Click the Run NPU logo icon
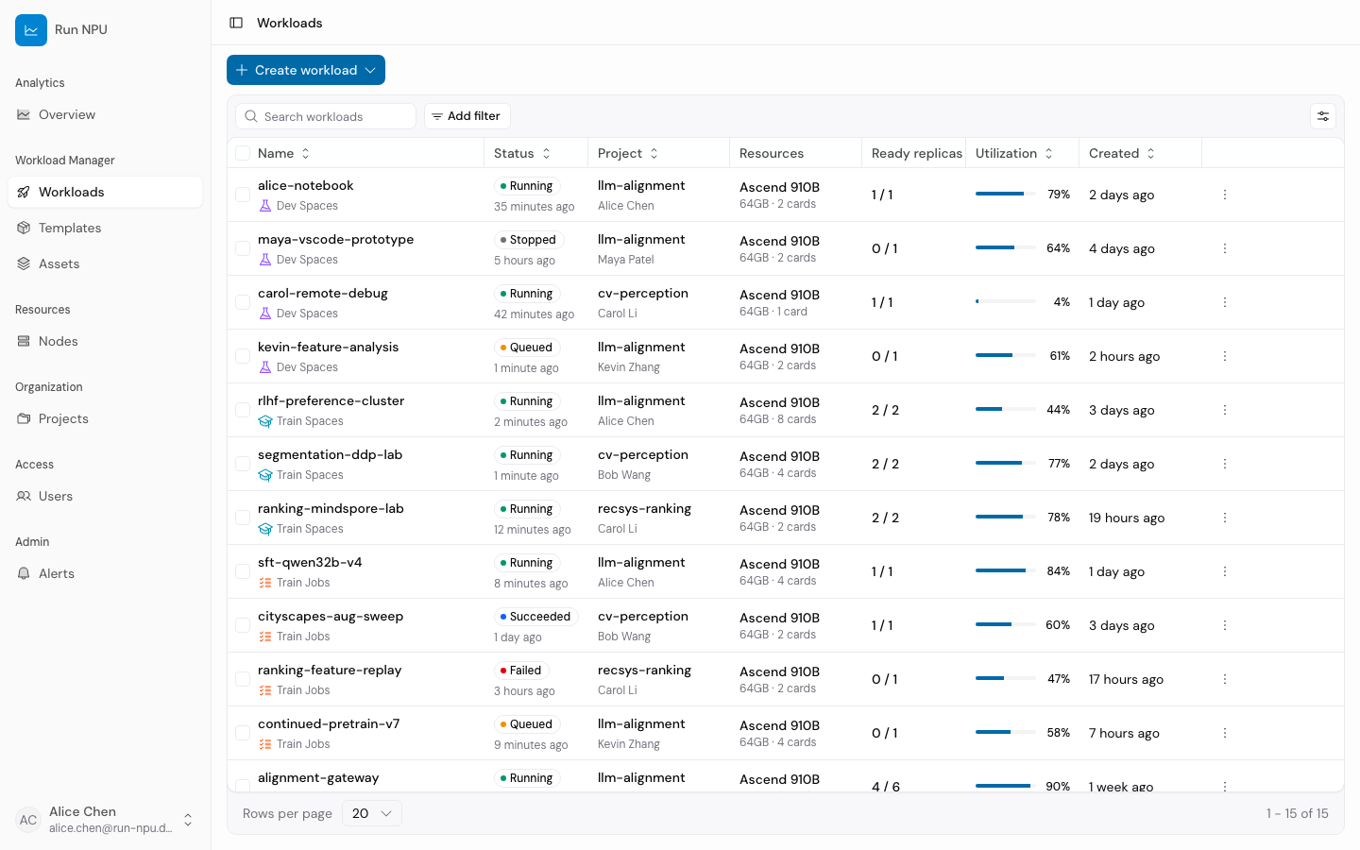The width and height of the screenshot is (1360, 850). tap(31, 30)
